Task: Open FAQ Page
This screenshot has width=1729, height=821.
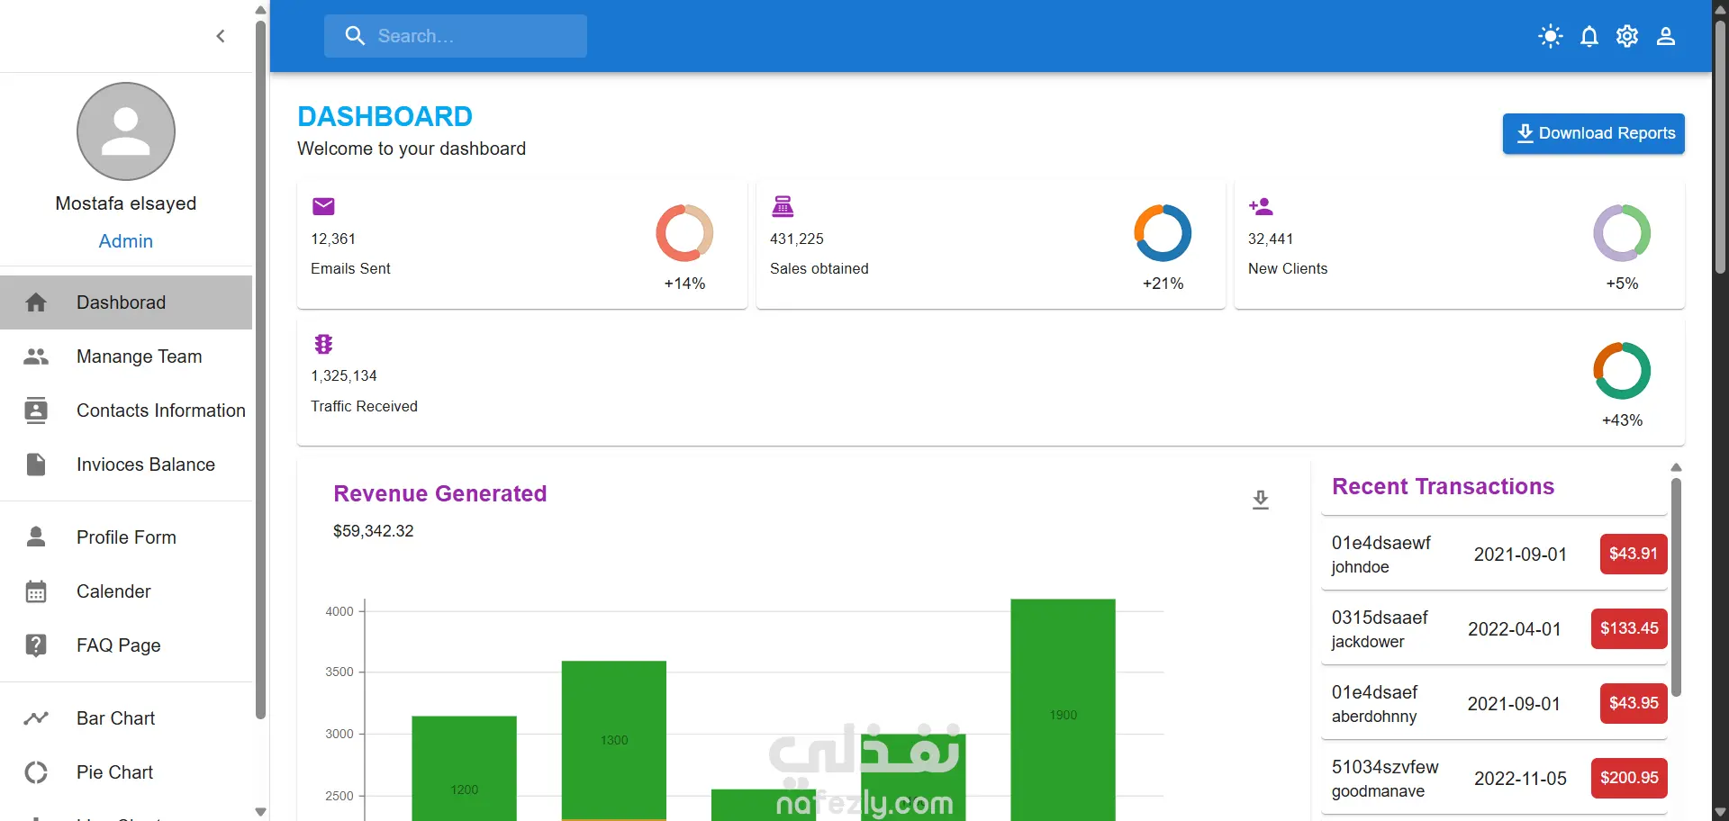Action: 126,645
